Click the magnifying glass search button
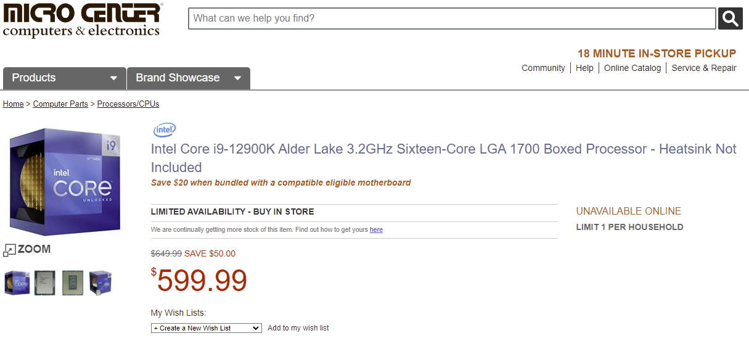 [x=730, y=18]
